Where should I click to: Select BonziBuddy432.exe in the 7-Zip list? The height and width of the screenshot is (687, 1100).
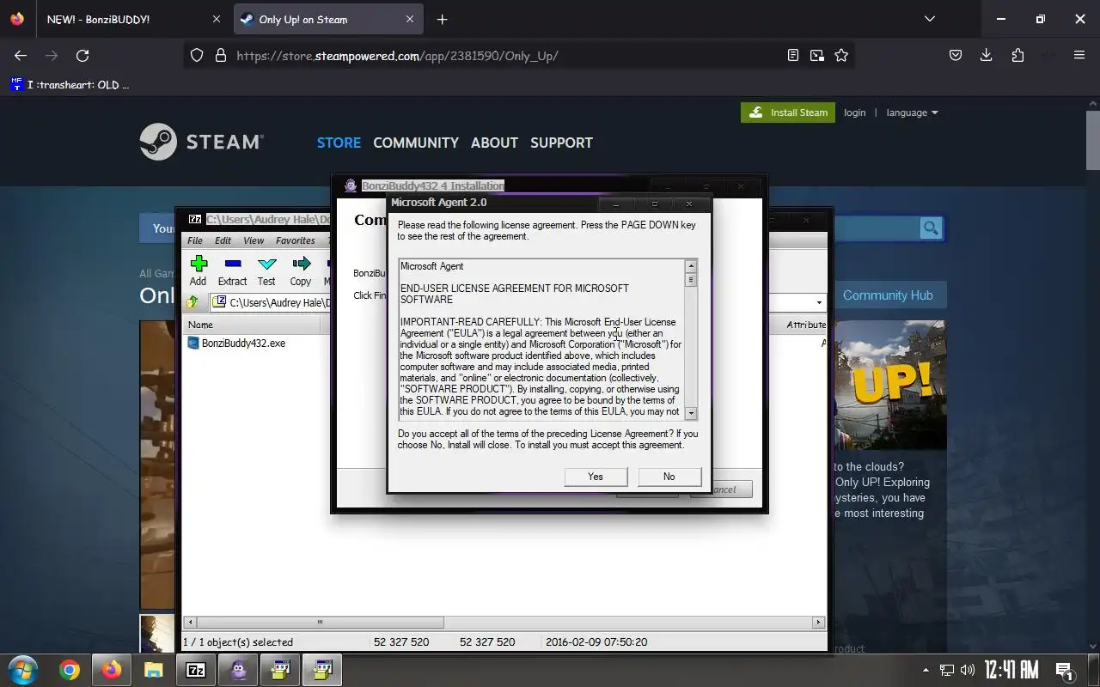[243, 343]
